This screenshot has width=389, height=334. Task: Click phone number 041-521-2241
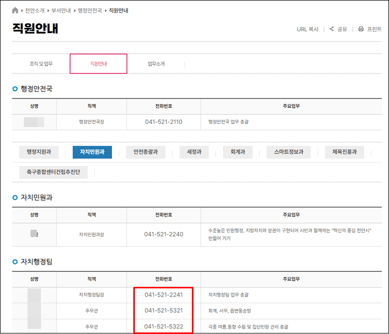(164, 295)
